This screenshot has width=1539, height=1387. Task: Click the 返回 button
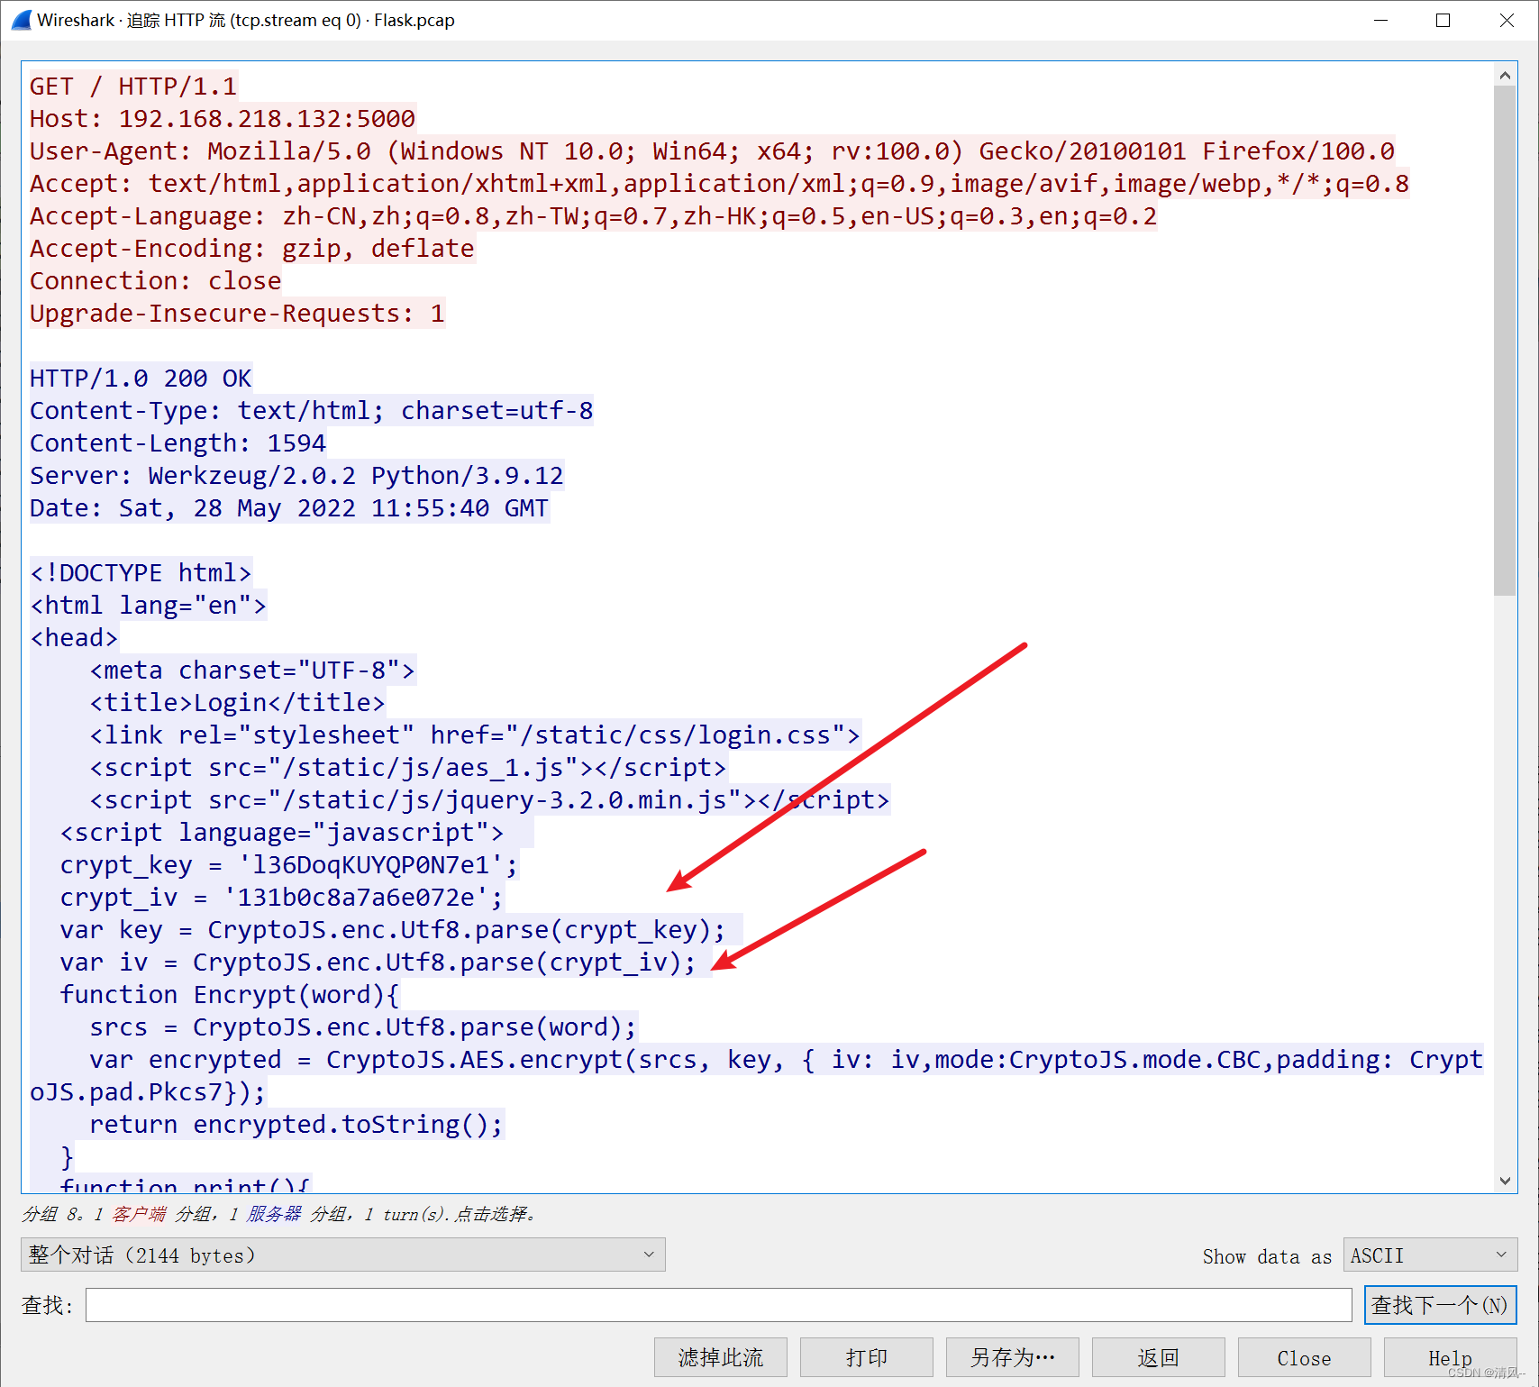point(1158,1357)
